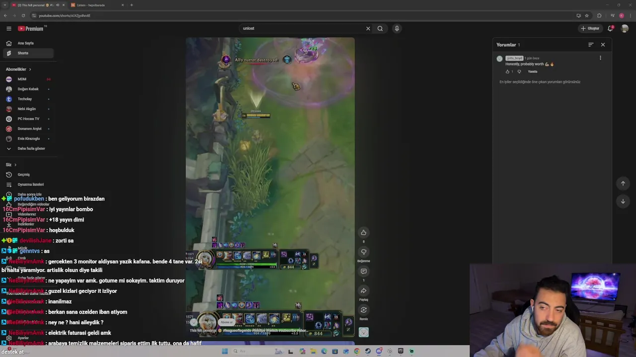Image resolution: width=636 pixels, height=357 pixels.
Task: Open Oynatma listeleri in sidebar
Action: (x=28, y=184)
